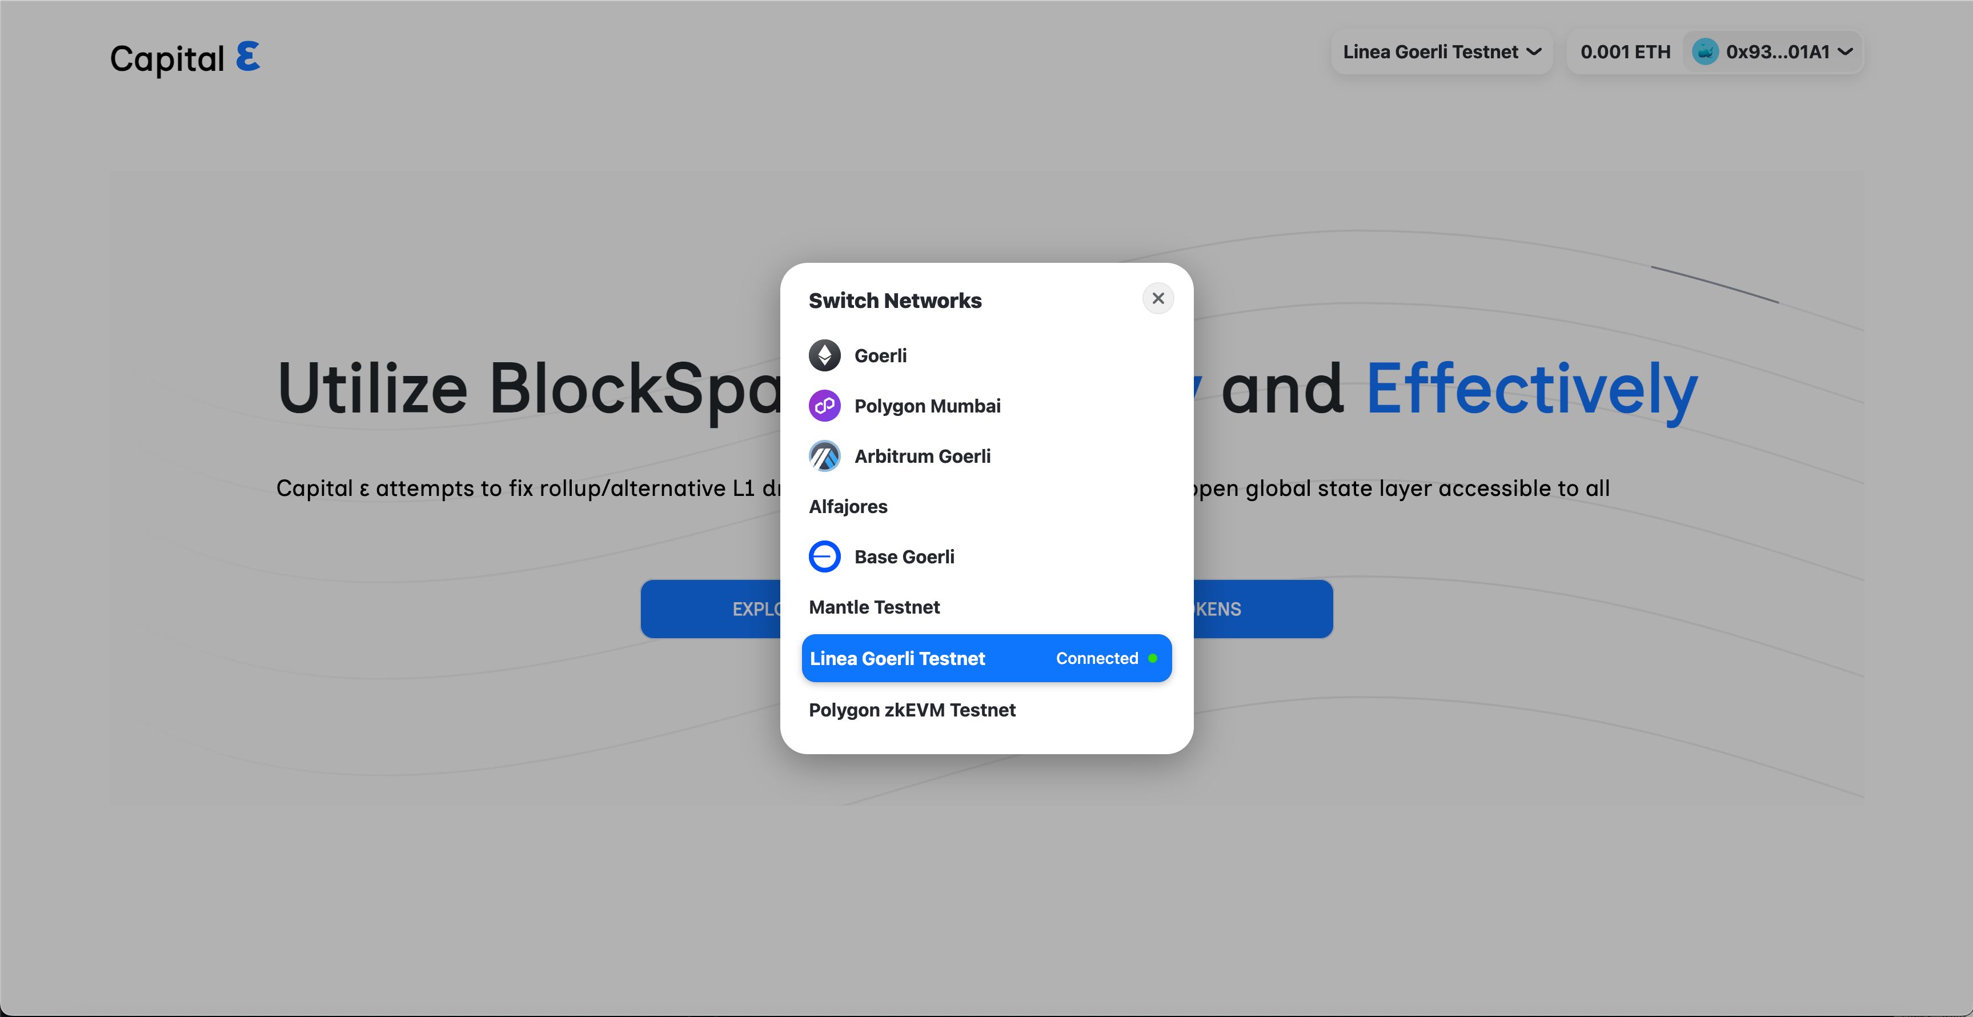1973x1017 pixels.
Task: Choose Polygon zkEVM Testnet network
Action: tap(987, 710)
